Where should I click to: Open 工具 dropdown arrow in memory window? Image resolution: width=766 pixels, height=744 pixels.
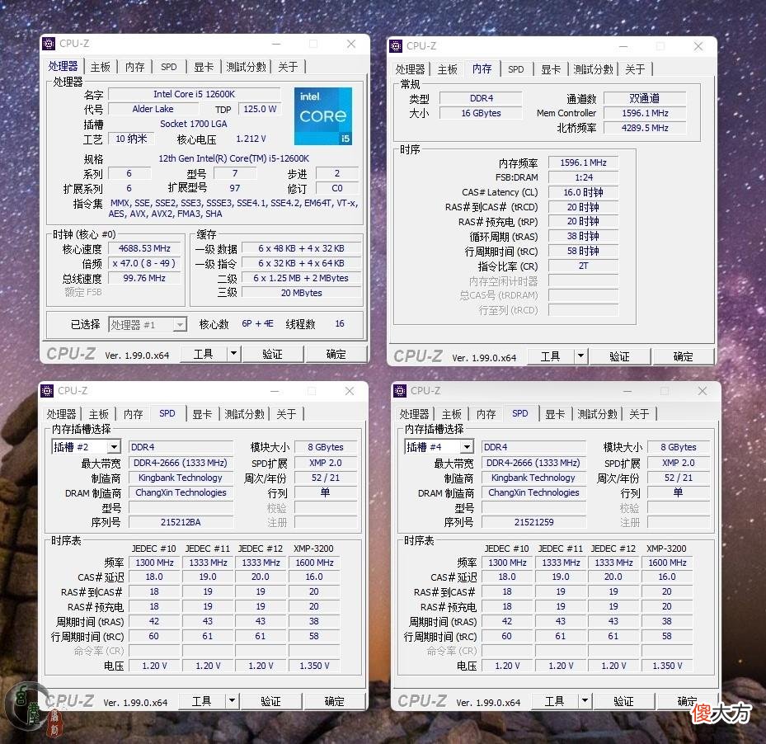click(580, 356)
